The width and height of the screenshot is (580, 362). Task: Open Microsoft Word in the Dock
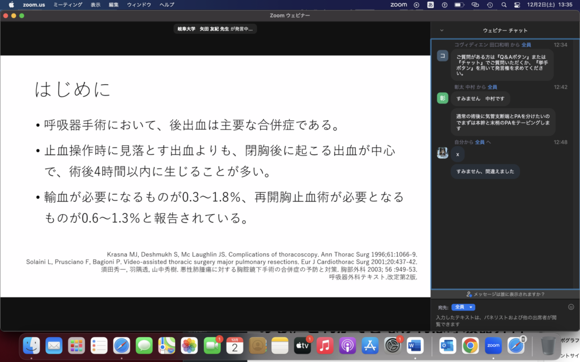click(415, 344)
